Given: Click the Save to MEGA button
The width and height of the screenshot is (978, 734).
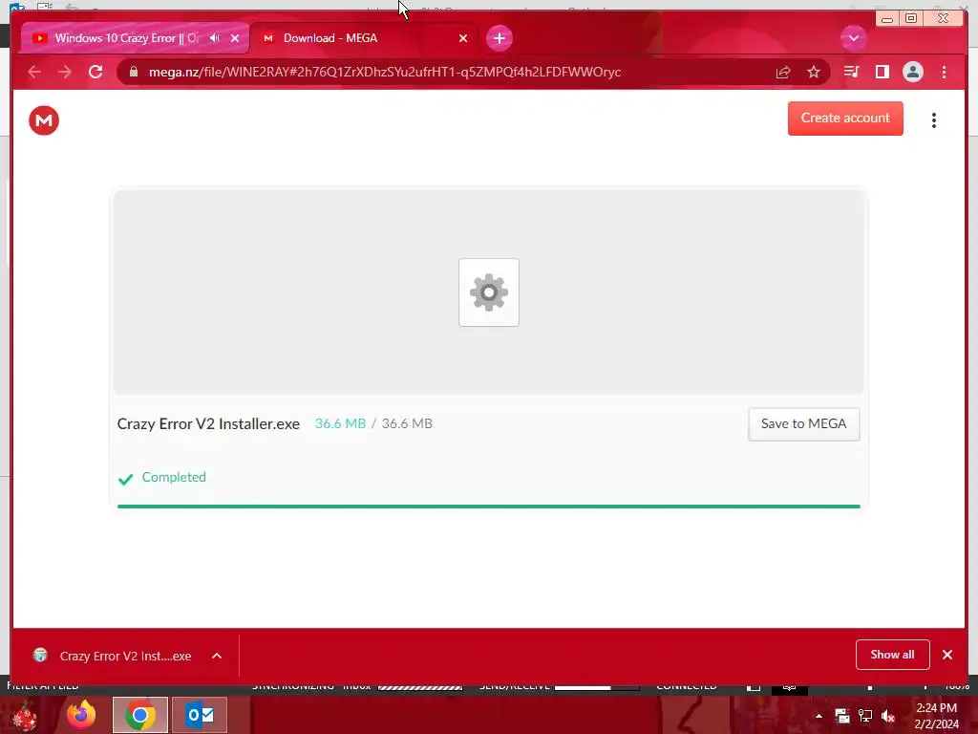Looking at the screenshot, I should [803, 423].
